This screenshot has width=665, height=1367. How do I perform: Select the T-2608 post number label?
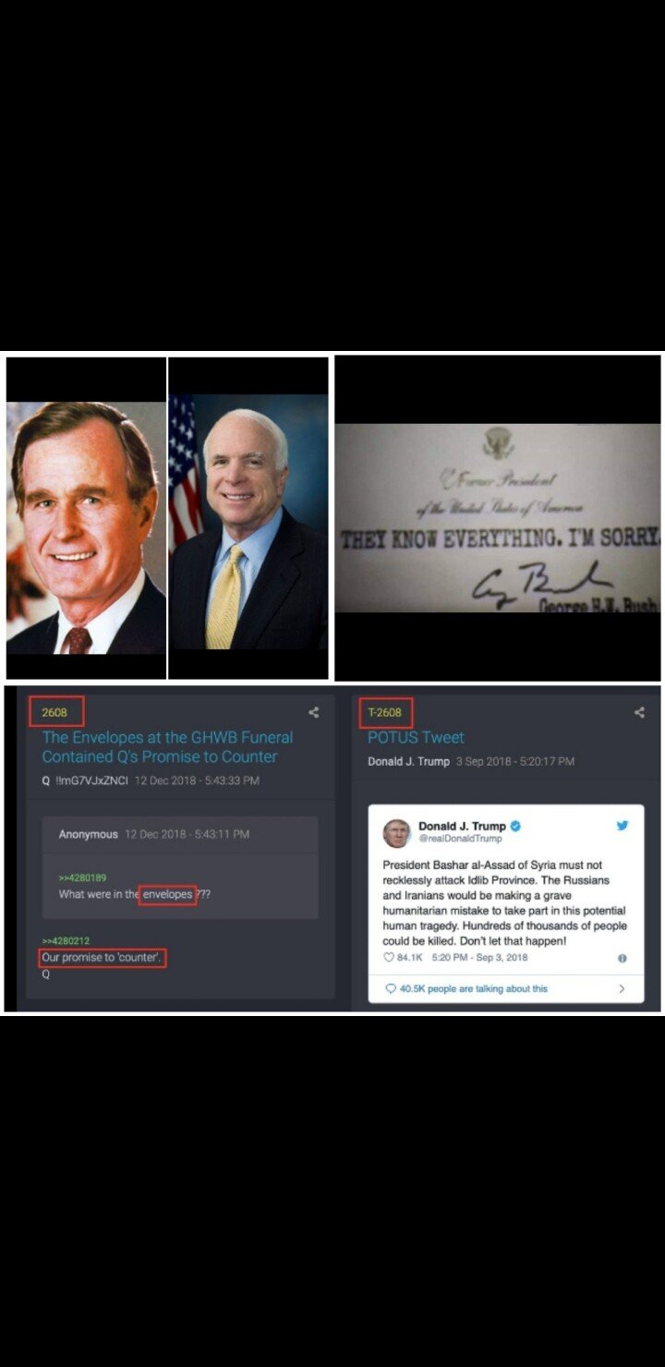(385, 712)
